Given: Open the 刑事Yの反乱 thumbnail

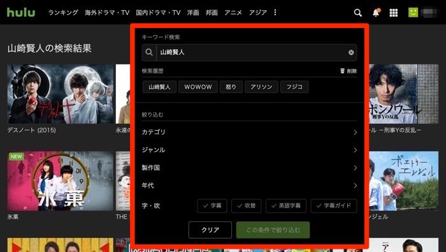Looking at the screenshot, I should [404, 94].
